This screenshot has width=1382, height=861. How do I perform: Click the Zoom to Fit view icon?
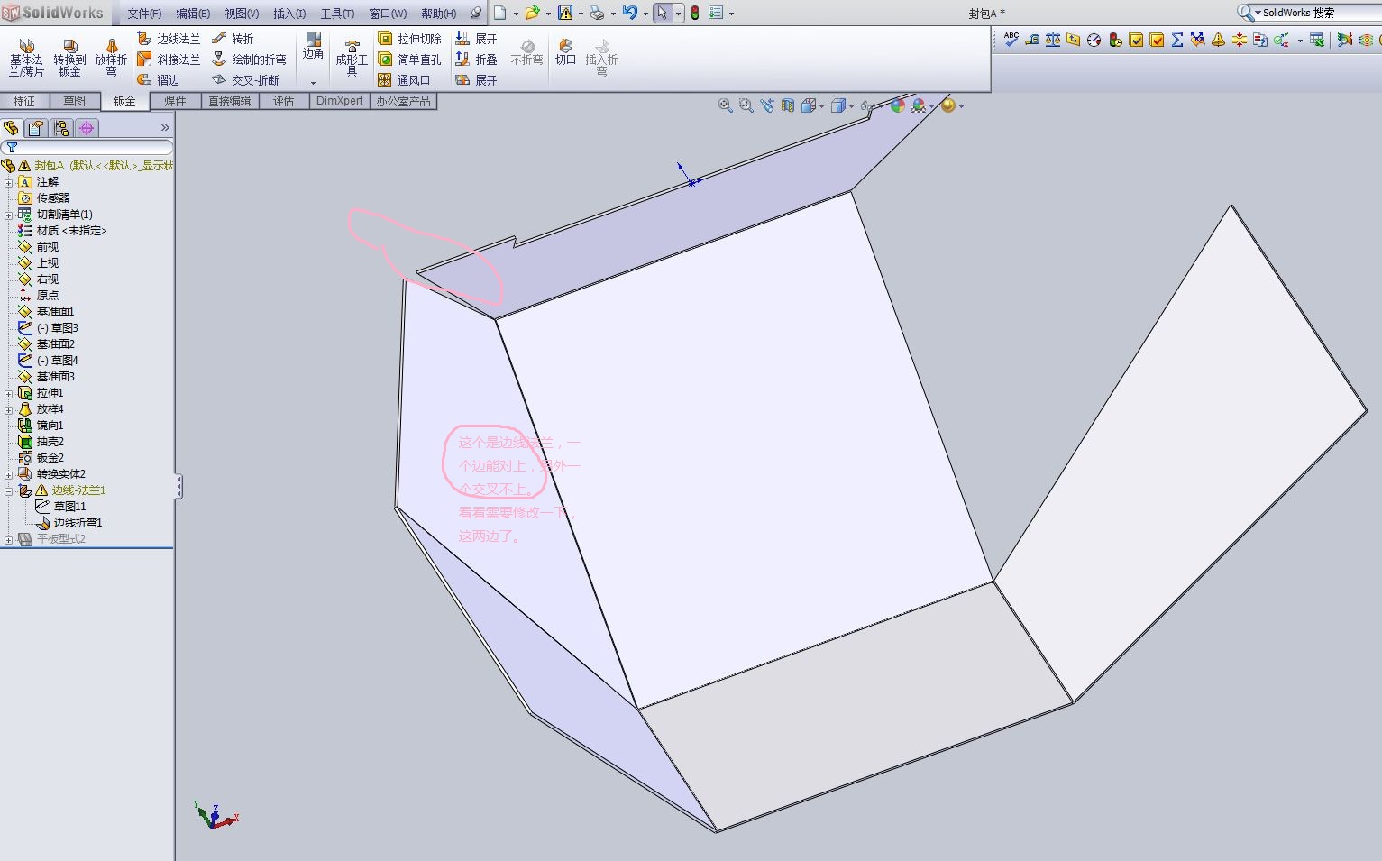[725, 105]
